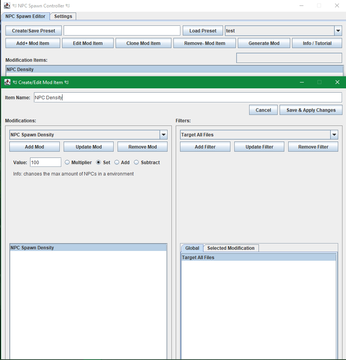Screen dimensions: 346x360
Task: Expand the NPC Spawn Density dropdown
Action: click(x=163, y=135)
